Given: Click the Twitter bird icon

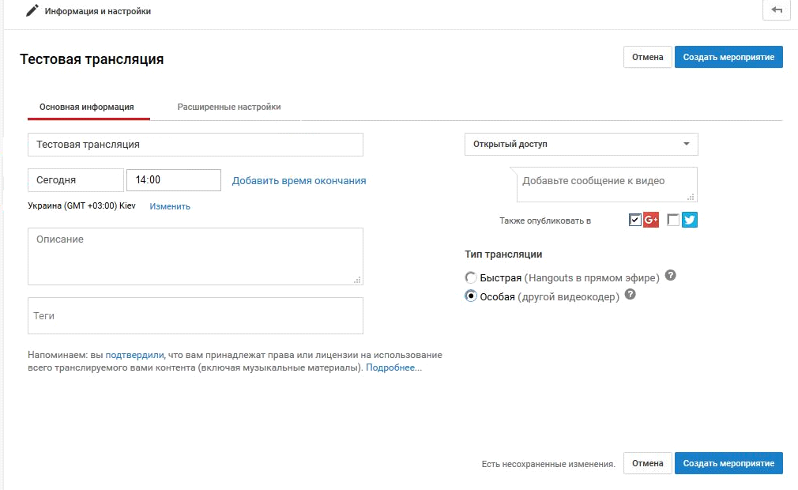Looking at the screenshot, I should (x=690, y=220).
